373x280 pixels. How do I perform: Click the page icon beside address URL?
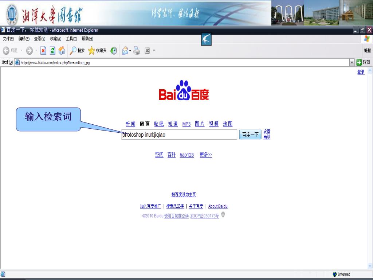[17, 62]
